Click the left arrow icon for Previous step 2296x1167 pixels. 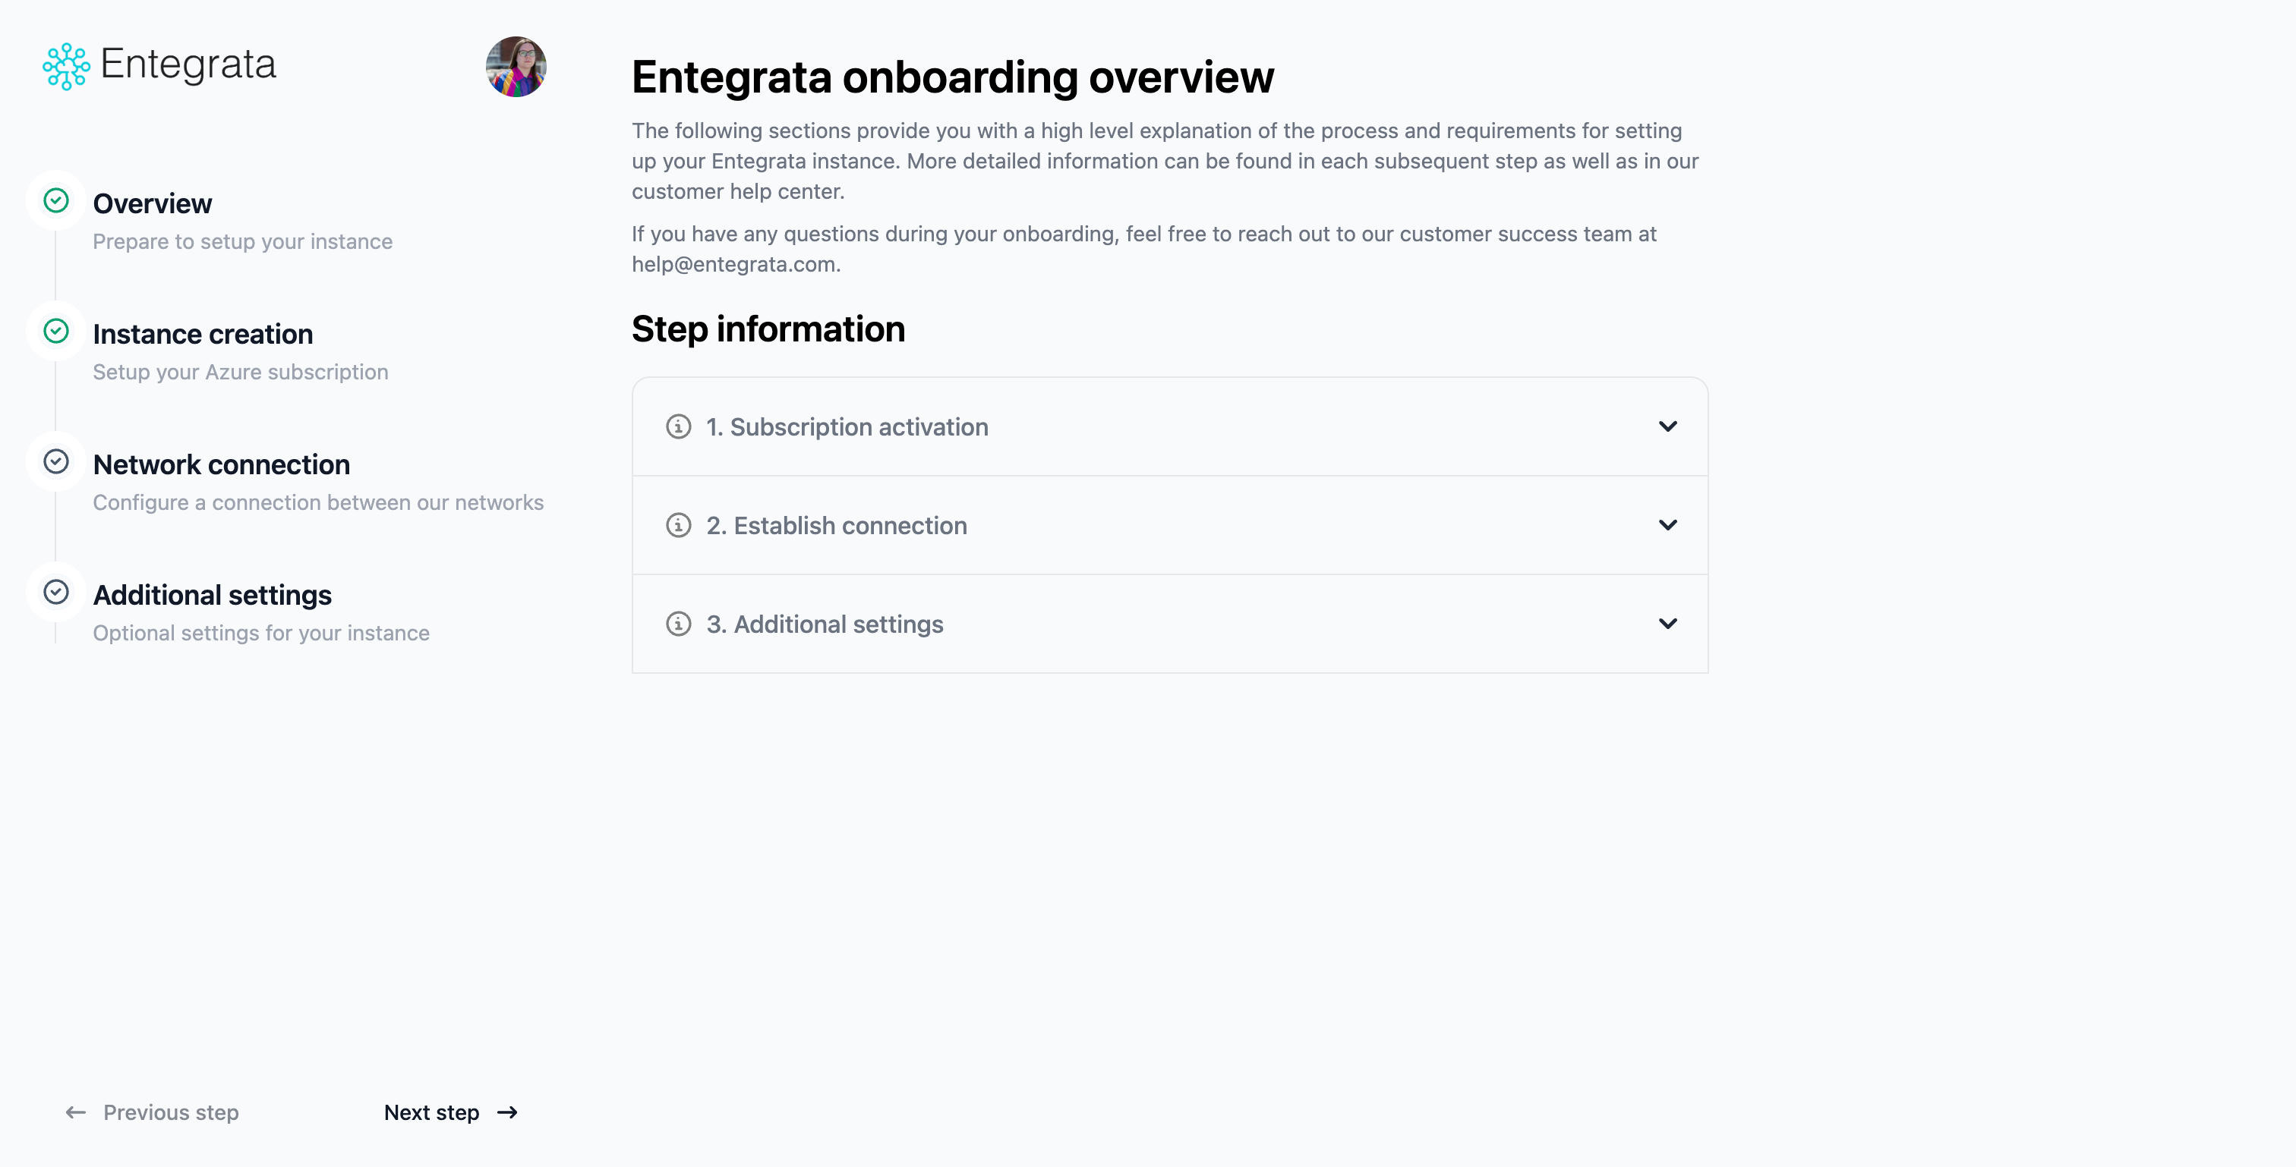(x=75, y=1112)
